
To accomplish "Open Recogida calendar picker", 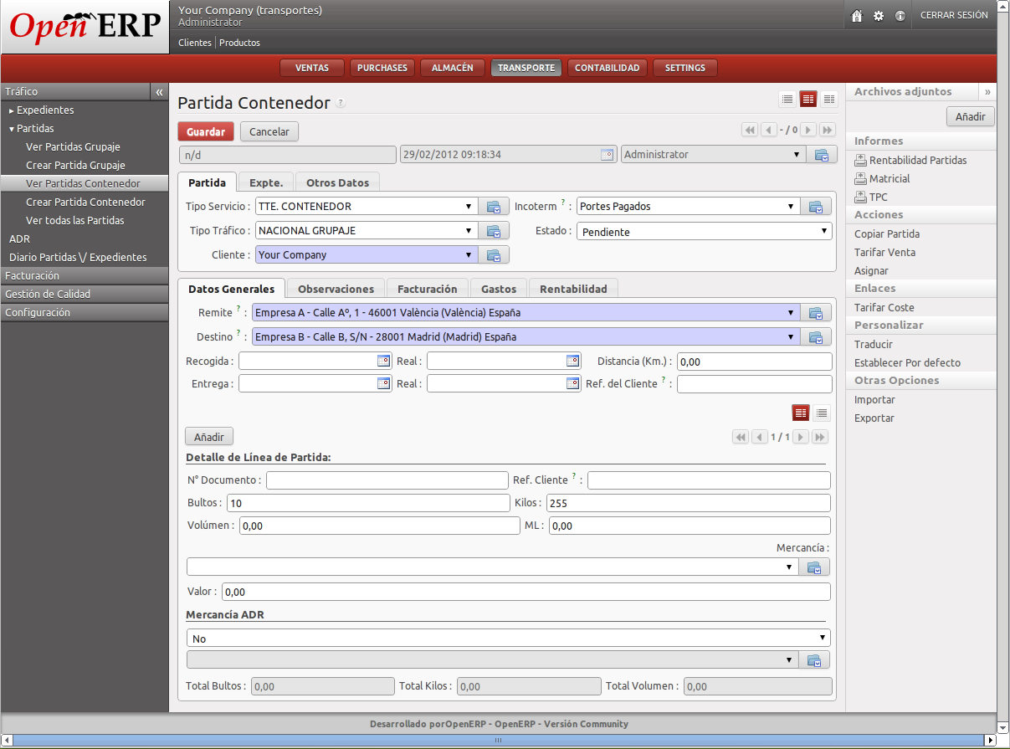I will click(384, 361).
